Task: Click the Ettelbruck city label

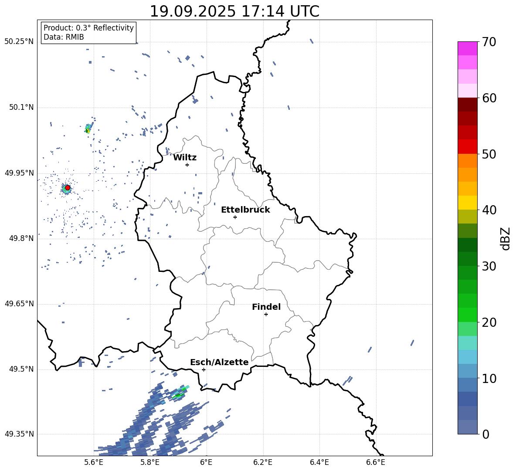Action: tap(245, 210)
